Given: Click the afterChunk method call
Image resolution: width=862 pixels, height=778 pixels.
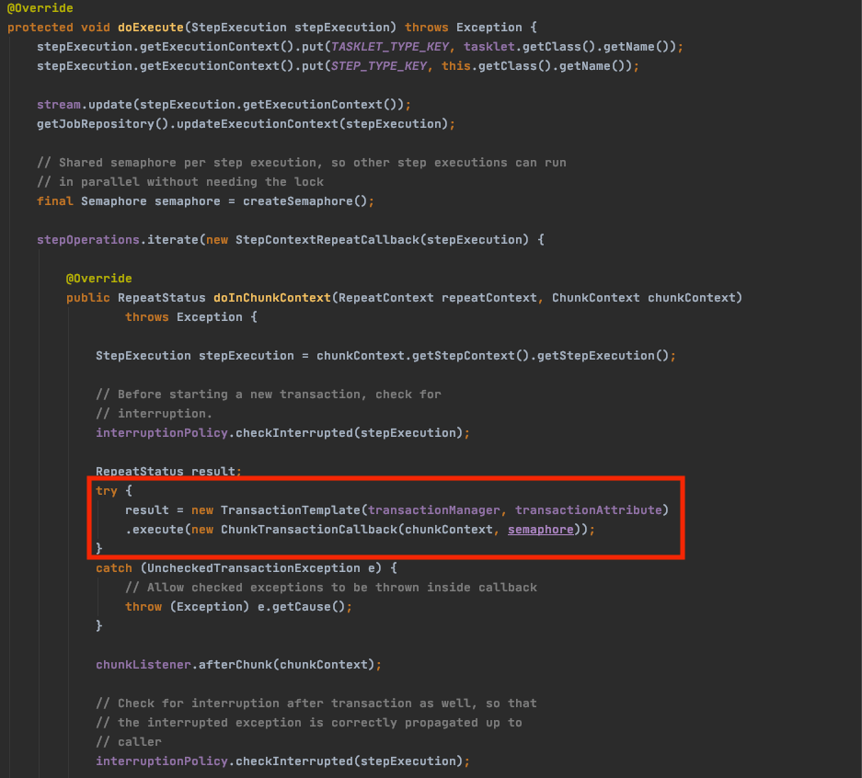Looking at the screenshot, I should (x=236, y=665).
